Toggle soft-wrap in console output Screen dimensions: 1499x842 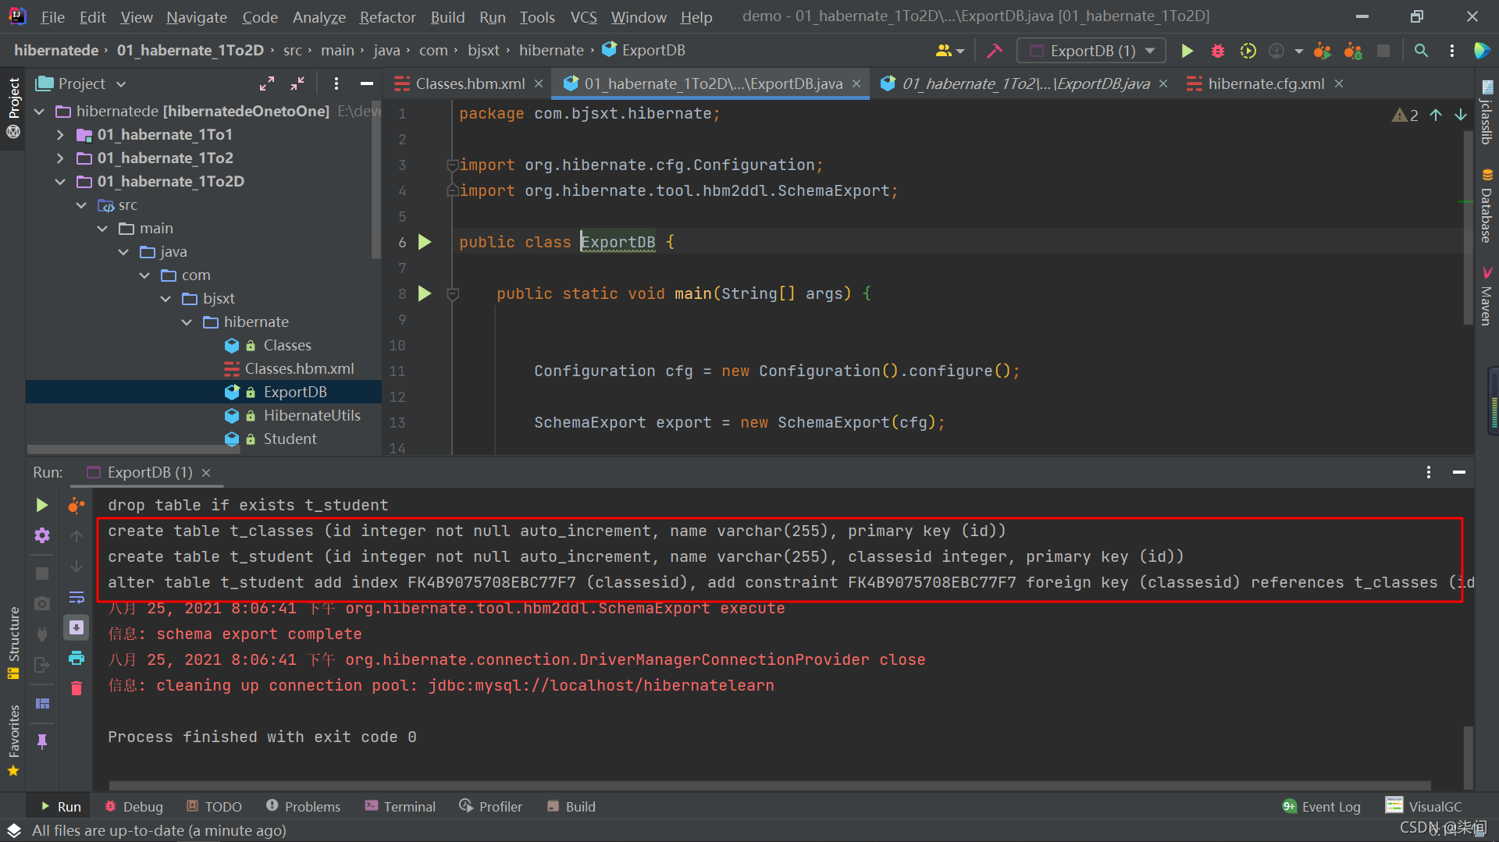click(77, 598)
